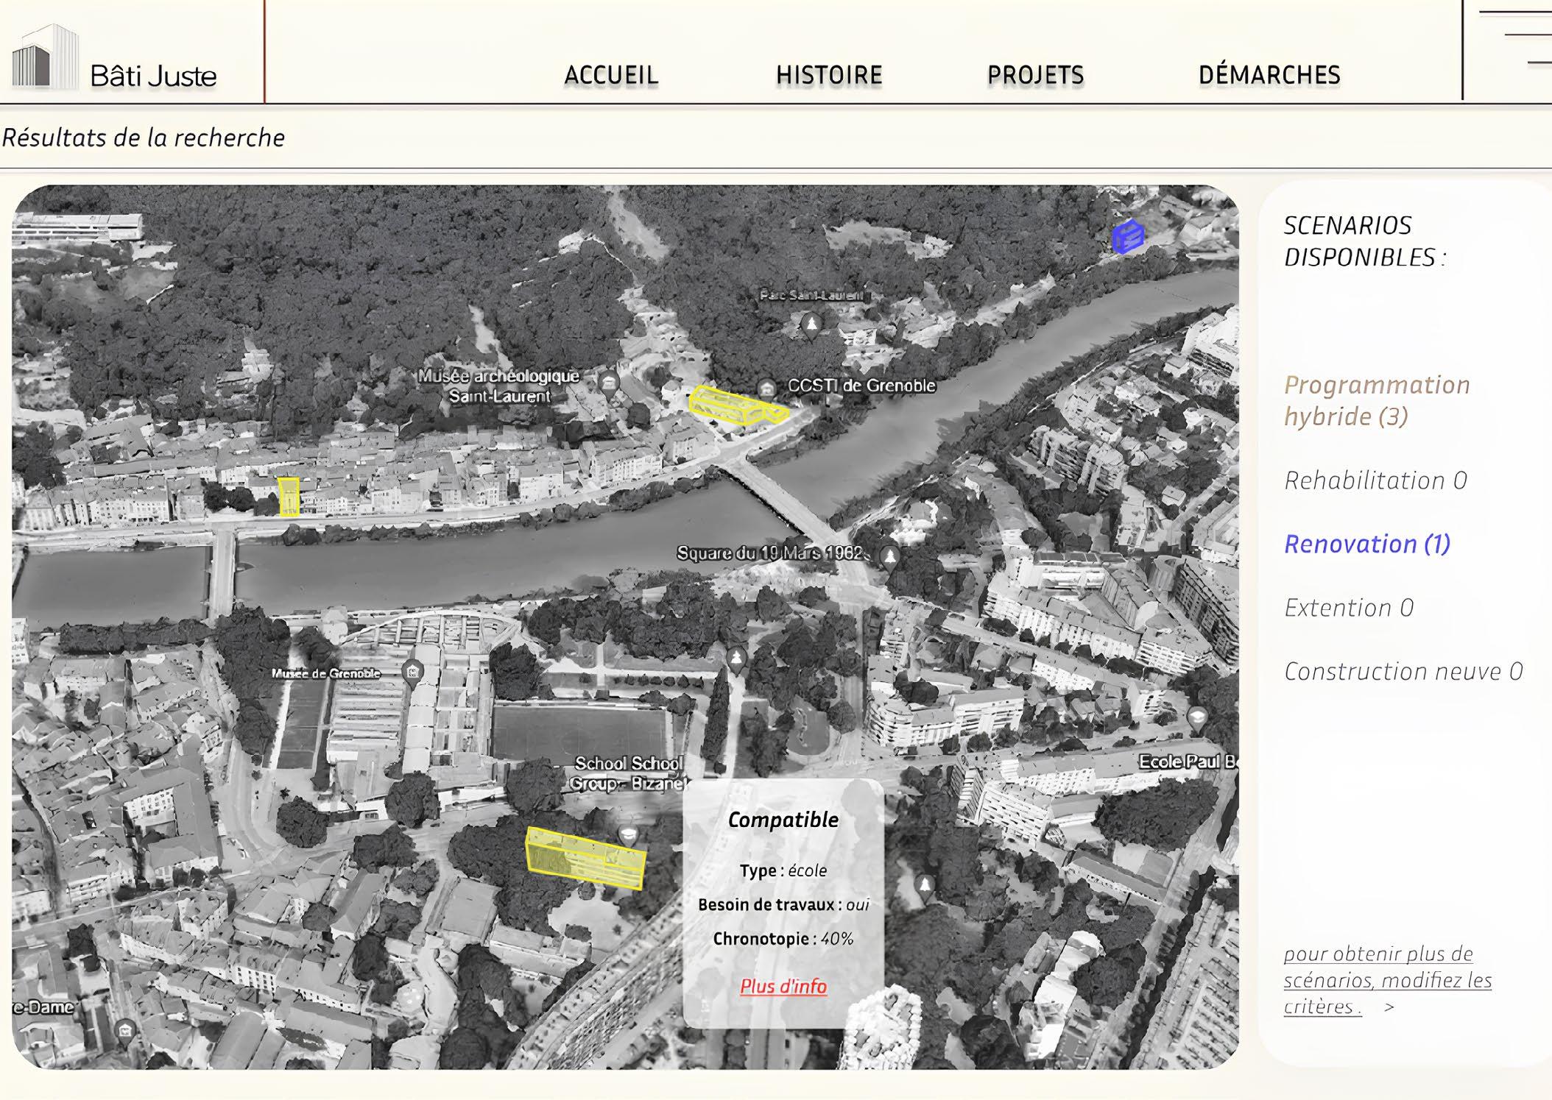Open the DÉMARCHES section
The image size is (1552, 1100).
point(1269,75)
